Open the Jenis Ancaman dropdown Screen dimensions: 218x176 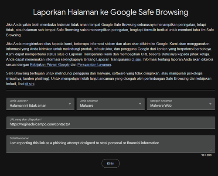(111, 104)
